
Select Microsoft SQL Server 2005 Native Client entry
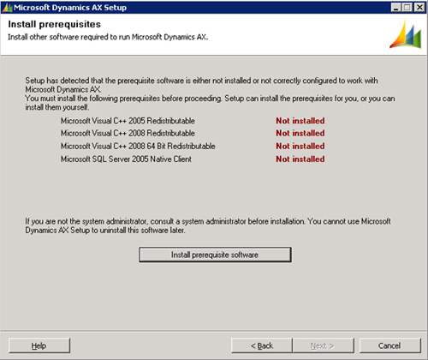[x=126, y=159]
